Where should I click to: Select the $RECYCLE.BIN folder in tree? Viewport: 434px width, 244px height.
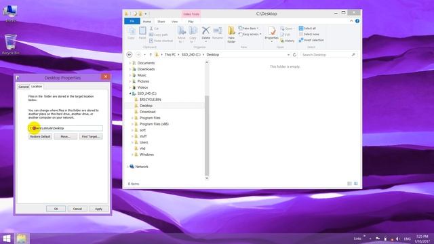click(x=151, y=100)
